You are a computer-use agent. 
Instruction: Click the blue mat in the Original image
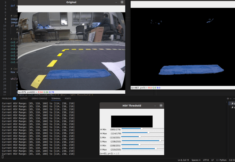[x=77, y=74]
